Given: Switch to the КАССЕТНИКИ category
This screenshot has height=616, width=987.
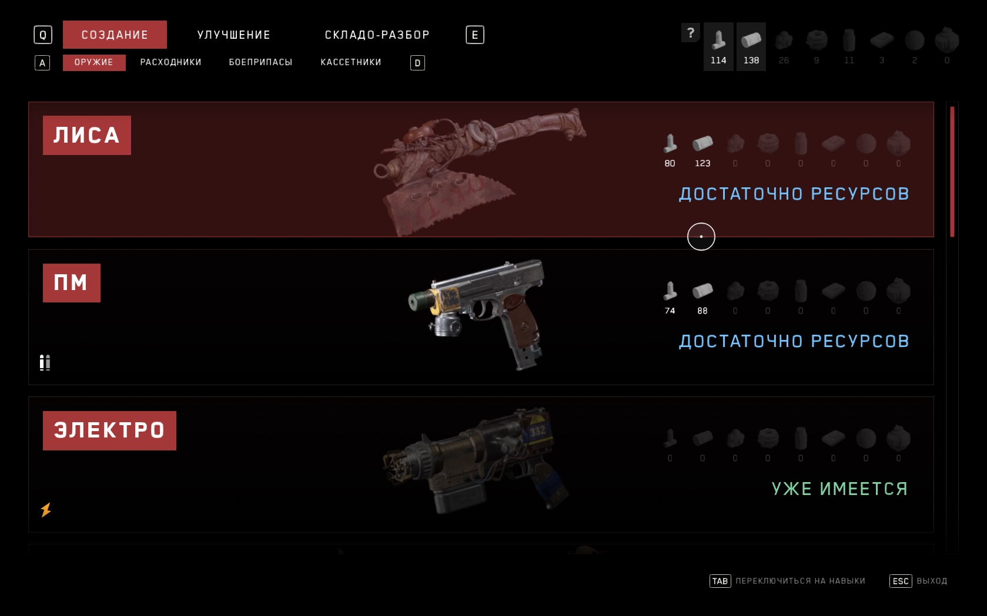Looking at the screenshot, I should tap(351, 62).
